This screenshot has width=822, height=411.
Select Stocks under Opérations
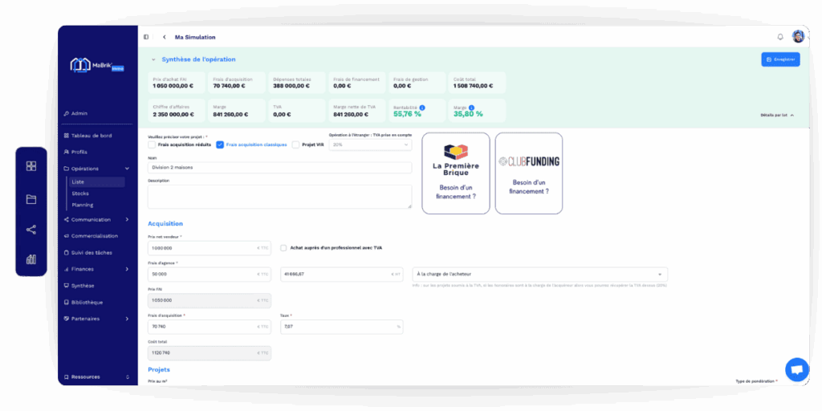(80, 193)
